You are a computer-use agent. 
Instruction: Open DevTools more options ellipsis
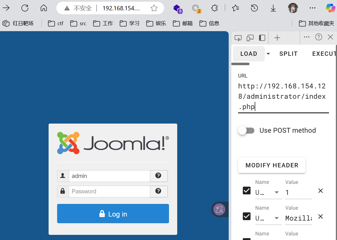[x=307, y=37]
